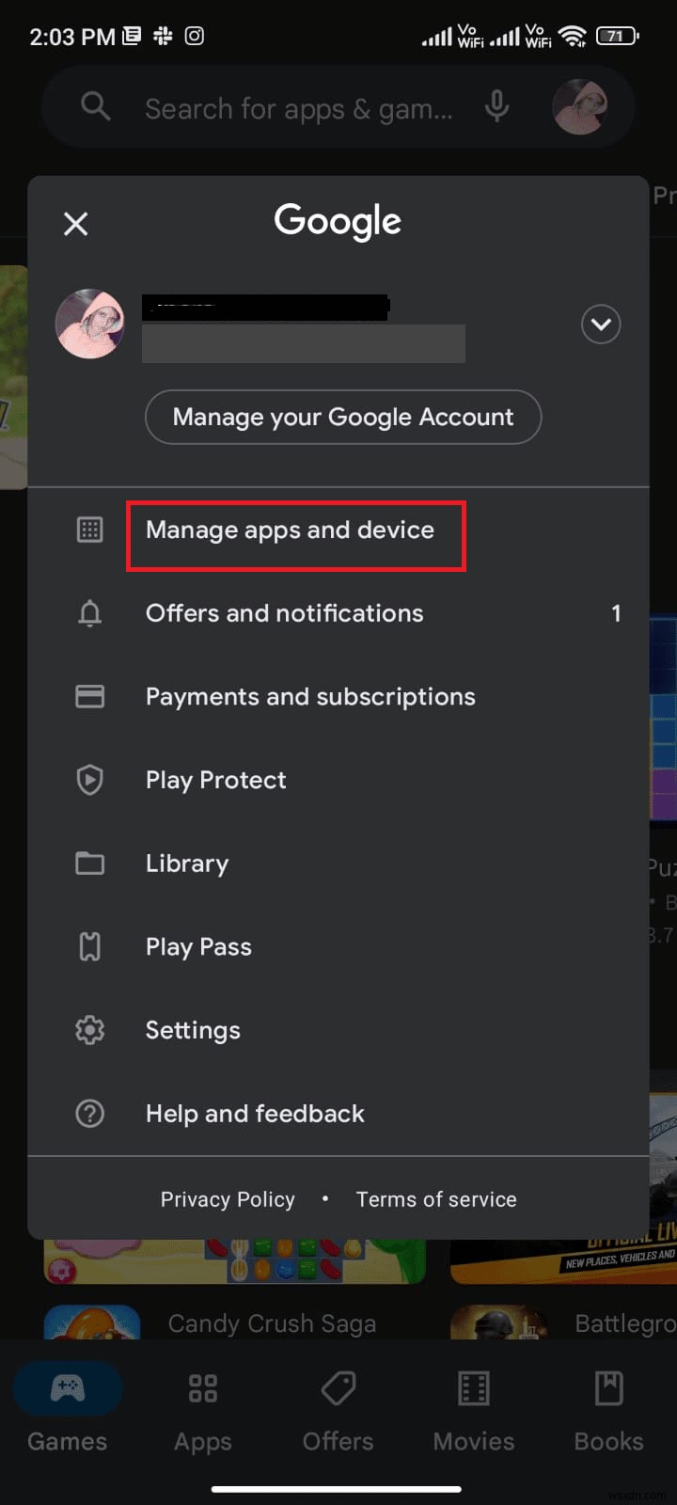Tap Manage your Google Account

(342, 417)
